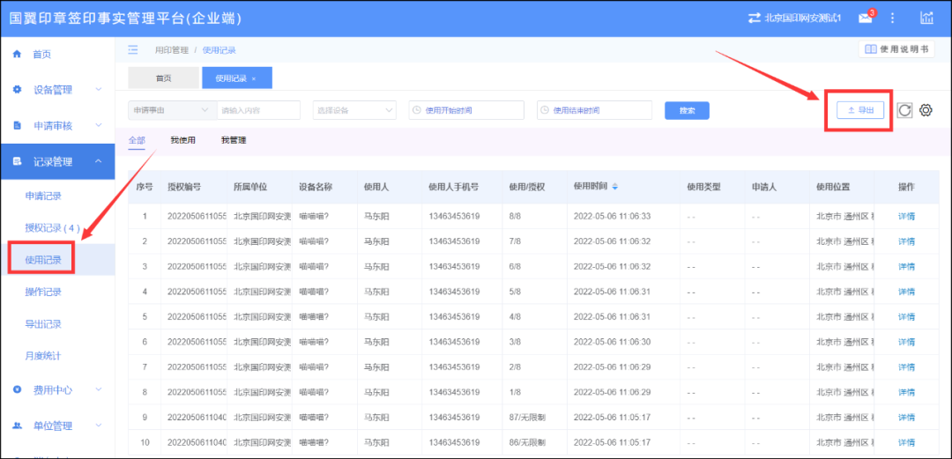
Task: Open 详情 for row 8
Action: (x=906, y=392)
